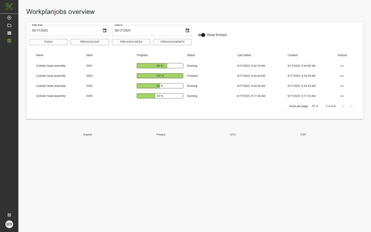Open the play circle sidebar icon
The height and width of the screenshot is (232, 371).
click(x=9, y=17)
